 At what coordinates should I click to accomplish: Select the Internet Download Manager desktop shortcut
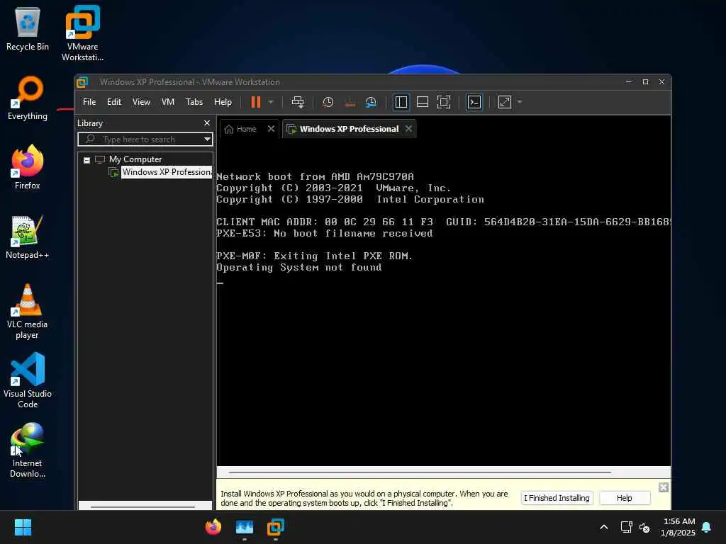pos(28,450)
